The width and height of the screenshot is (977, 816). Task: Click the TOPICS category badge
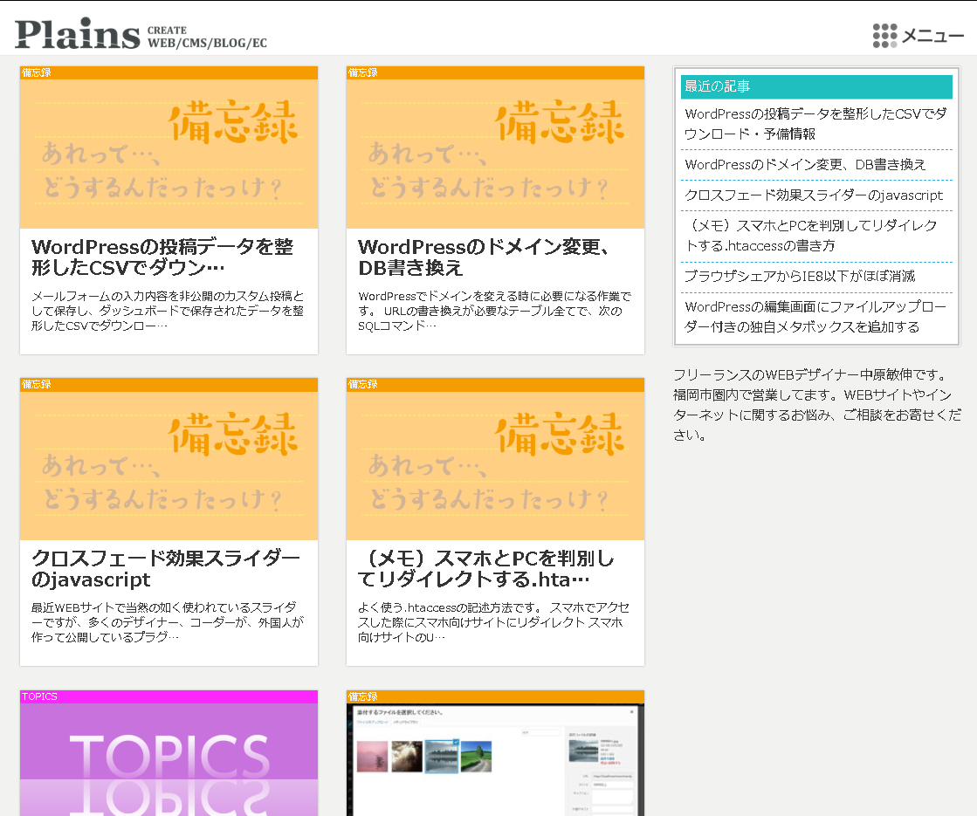39,696
